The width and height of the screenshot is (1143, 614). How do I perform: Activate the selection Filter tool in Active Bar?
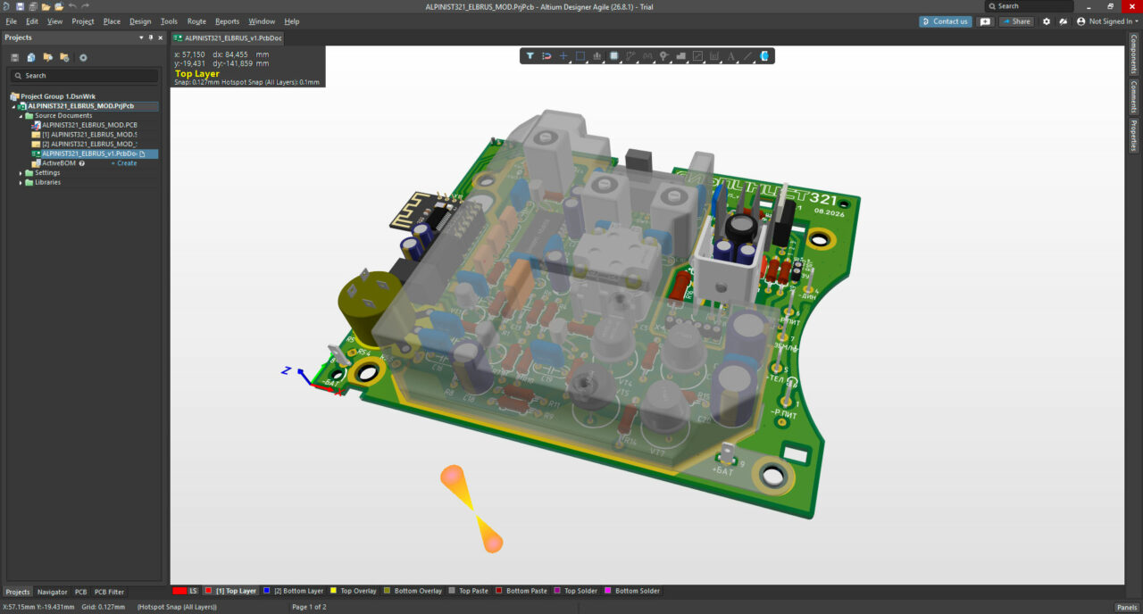530,55
